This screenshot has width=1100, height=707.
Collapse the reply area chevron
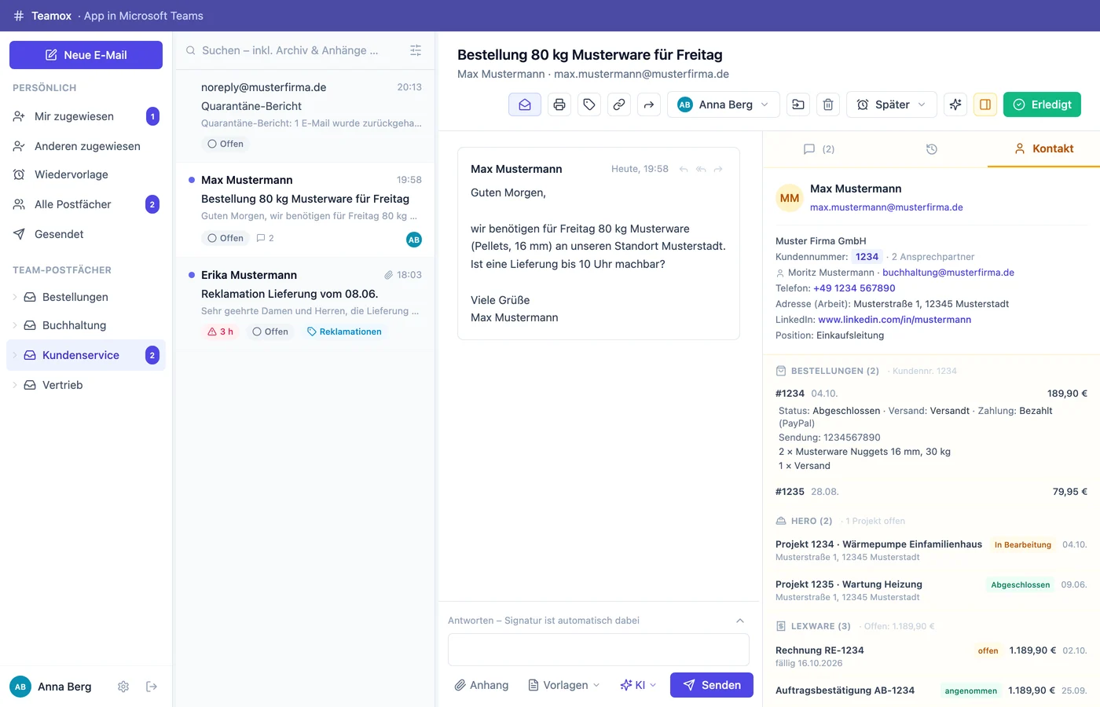[740, 621]
